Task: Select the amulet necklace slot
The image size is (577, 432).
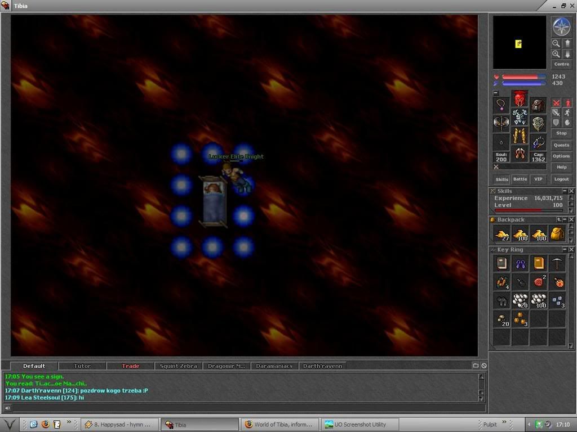Action: tap(501, 105)
